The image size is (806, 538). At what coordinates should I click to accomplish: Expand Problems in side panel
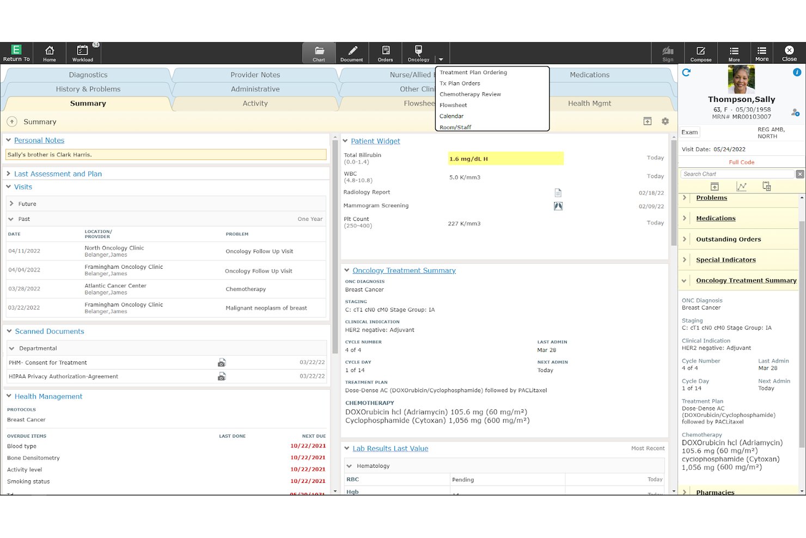(x=685, y=197)
